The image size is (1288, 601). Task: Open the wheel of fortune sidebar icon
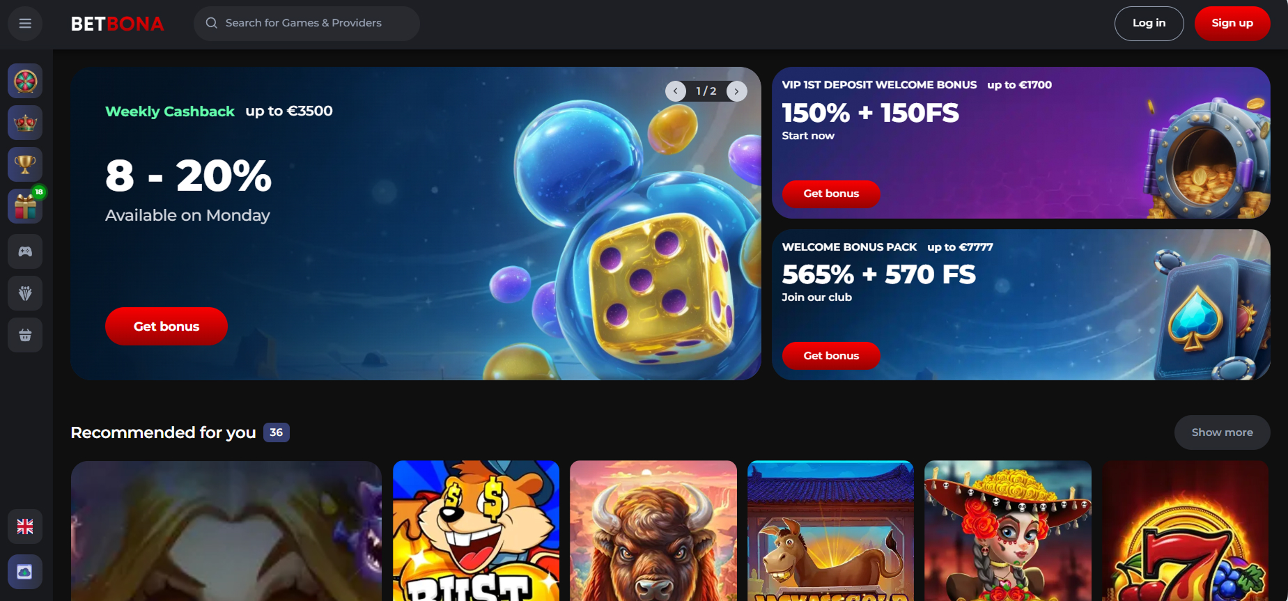point(25,81)
